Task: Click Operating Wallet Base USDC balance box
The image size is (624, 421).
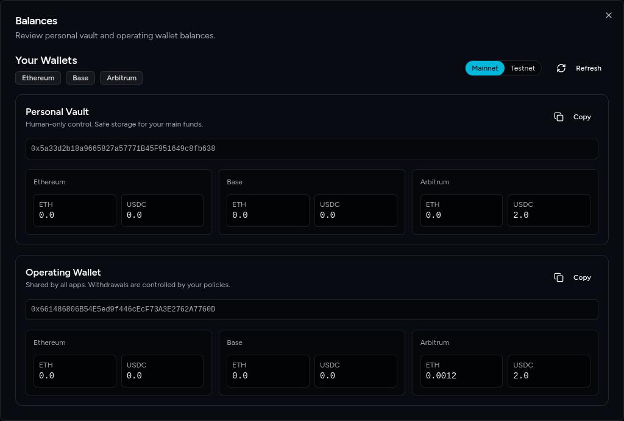Action: [355, 371]
